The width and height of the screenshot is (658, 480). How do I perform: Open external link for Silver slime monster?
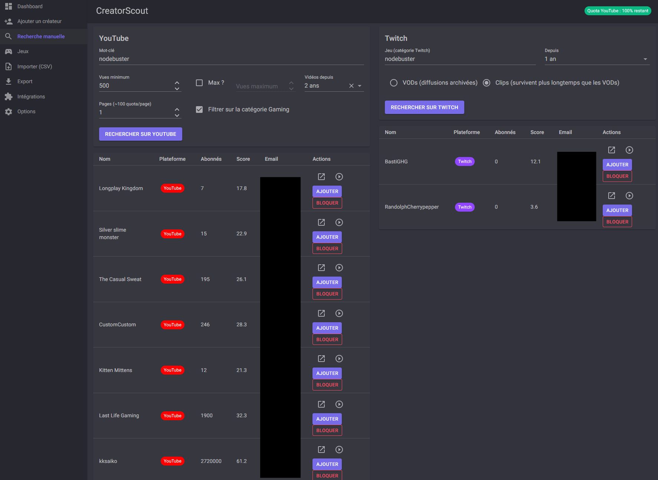[x=321, y=222]
